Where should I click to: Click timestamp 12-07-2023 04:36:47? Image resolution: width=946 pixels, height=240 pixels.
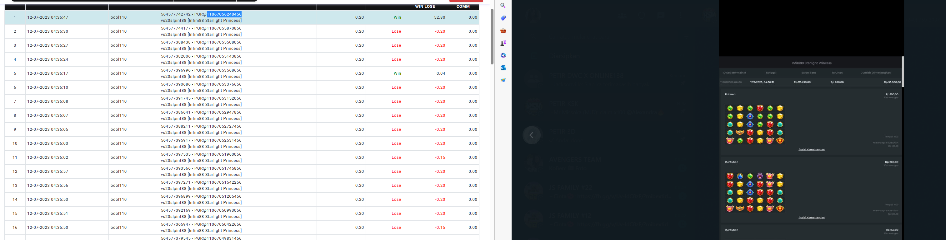48,17
